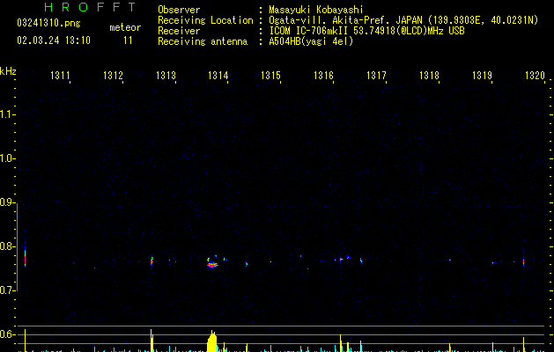Click the 1314 time axis marker

tap(218, 75)
